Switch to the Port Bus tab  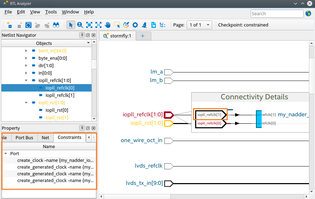(x=24, y=137)
